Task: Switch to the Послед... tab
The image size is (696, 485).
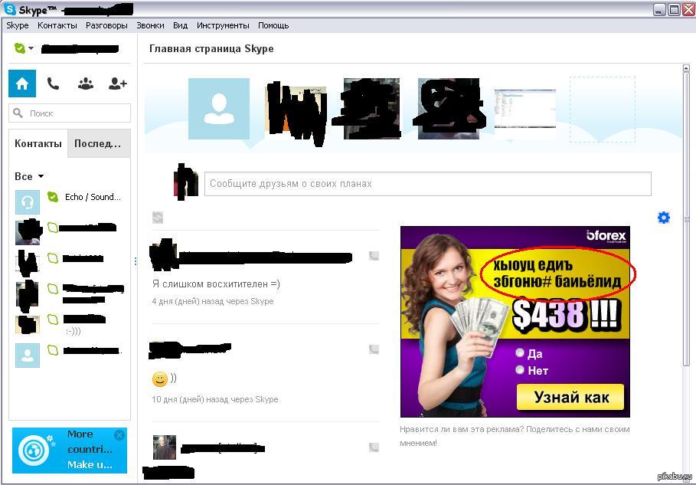Action: [99, 143]
